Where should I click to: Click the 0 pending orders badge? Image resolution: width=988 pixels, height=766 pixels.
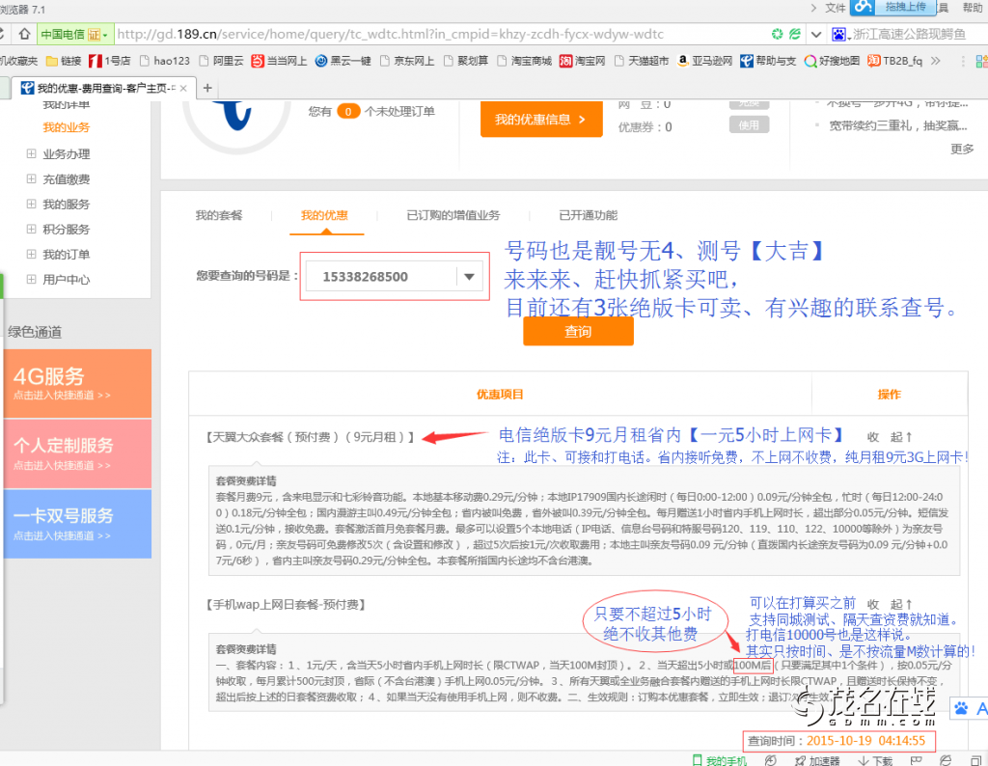[x=348, y=112]
